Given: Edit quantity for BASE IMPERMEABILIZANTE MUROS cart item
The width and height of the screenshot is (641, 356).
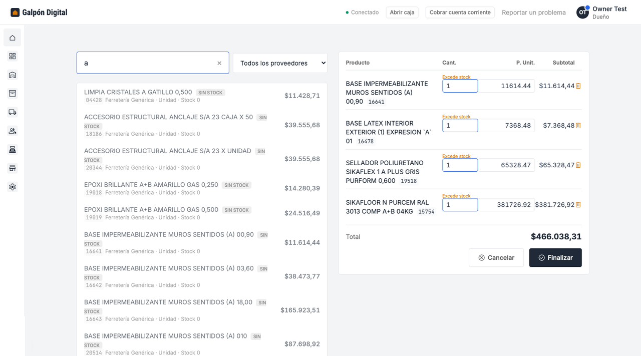Looking at the screenshot, I should click(x=460, y=86).
